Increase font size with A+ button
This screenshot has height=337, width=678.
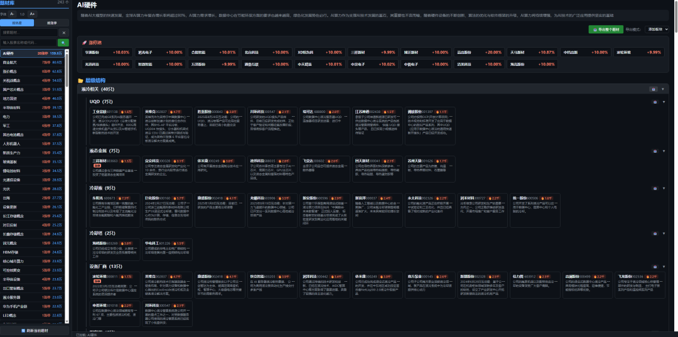click(x=32, y=14)
